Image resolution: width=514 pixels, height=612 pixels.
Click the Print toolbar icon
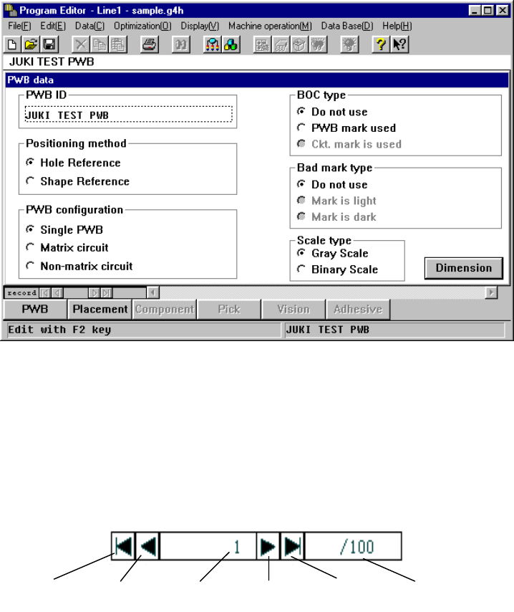[x=150, y=44]
